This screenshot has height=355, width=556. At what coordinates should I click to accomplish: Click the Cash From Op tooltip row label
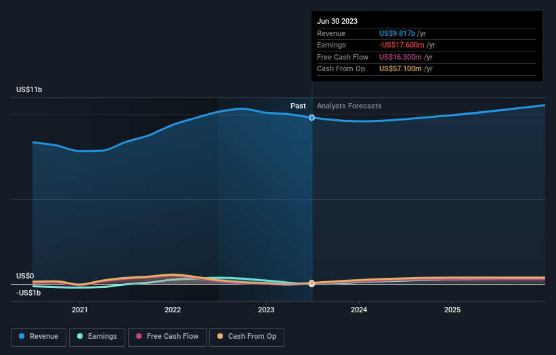(x=341, y=69)
